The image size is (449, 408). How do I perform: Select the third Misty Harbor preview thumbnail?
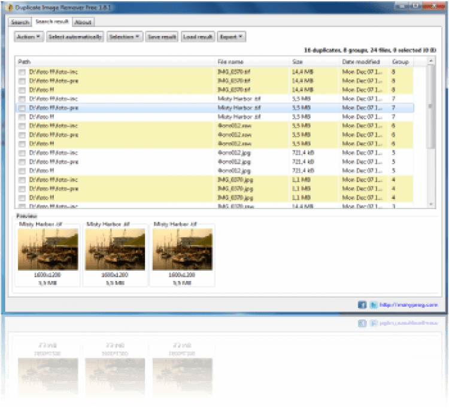click(182, 249)
